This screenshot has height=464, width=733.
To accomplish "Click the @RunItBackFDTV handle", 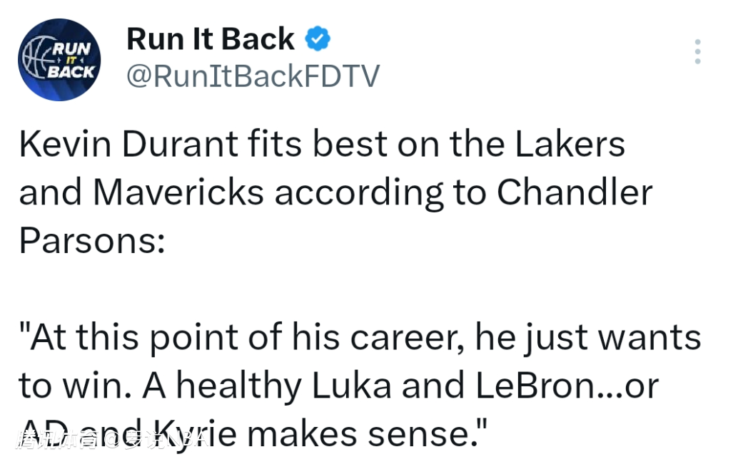I will (253, 76).
